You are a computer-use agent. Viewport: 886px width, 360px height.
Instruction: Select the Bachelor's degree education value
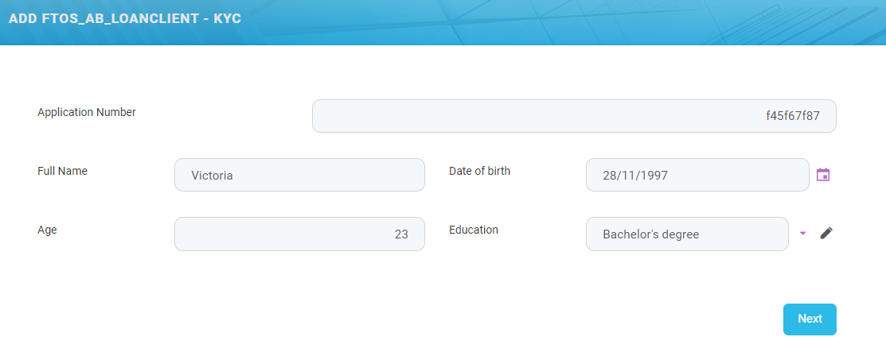pyautogui.click(x=650, y=234)
